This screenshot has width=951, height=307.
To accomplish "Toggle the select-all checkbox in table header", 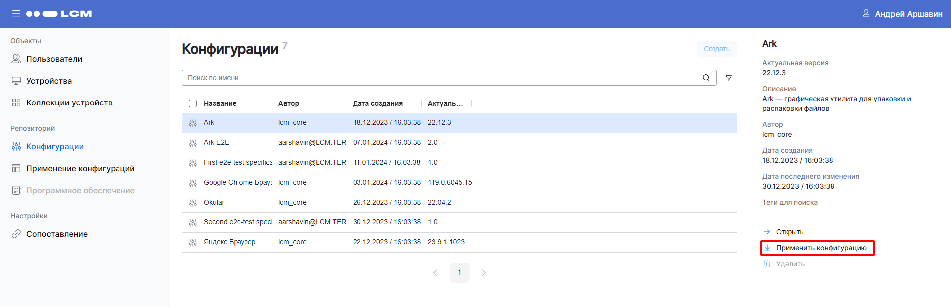I will (x=193, y=103).
